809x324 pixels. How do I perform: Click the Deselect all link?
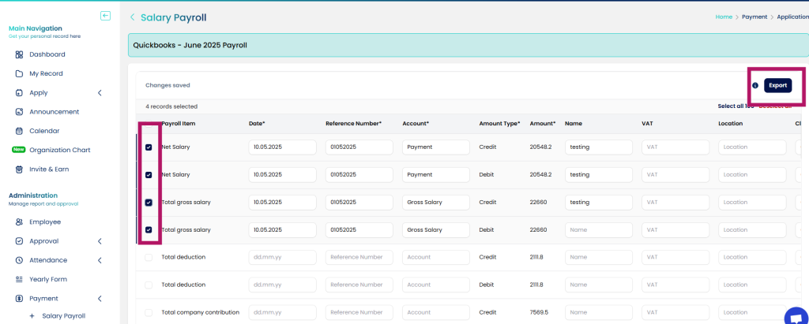click(x=775, y=106)
